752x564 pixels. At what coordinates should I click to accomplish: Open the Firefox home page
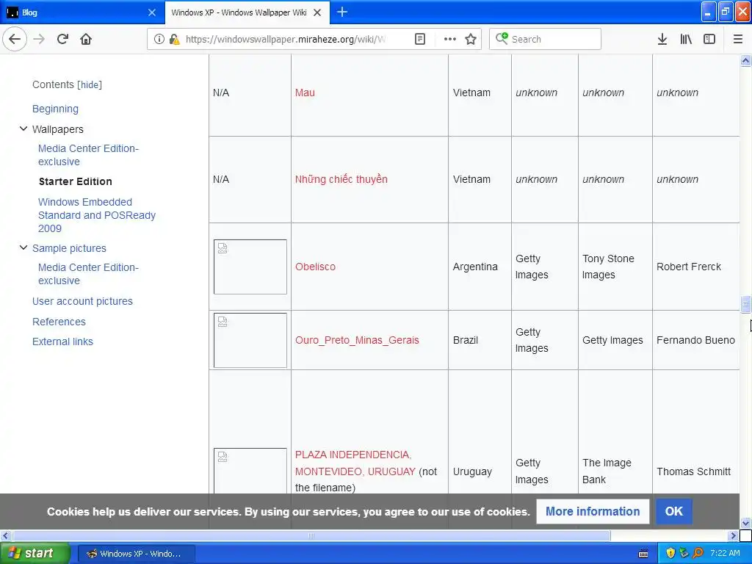click(86, 39)
